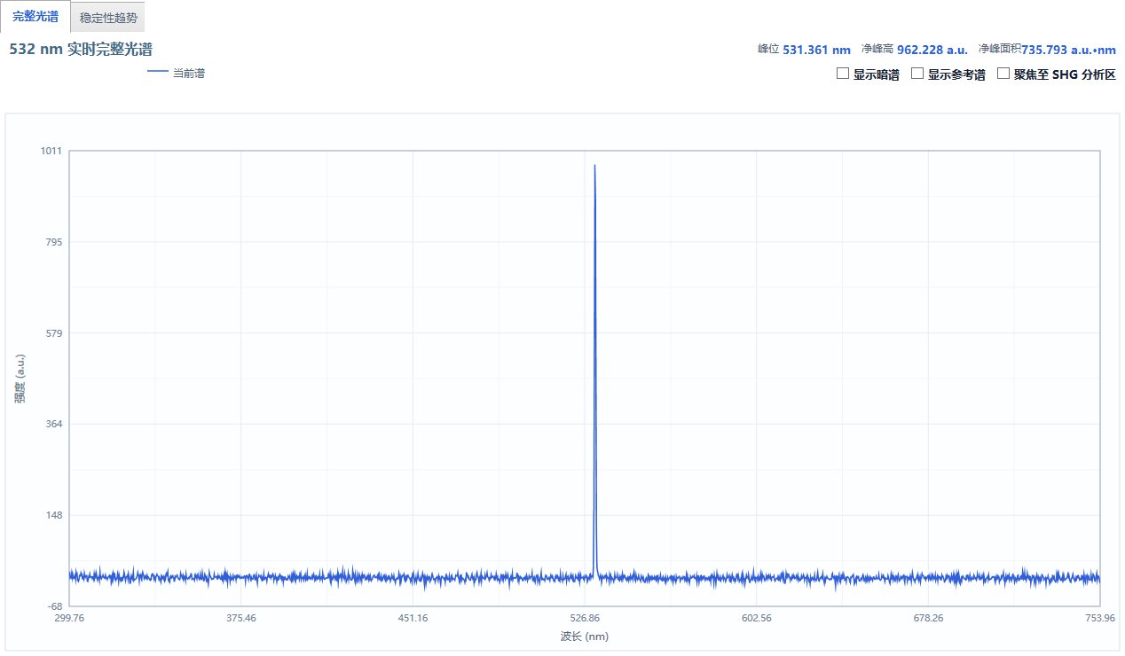The image size is (1125, 656).
Task: Click the 299.76 x-axis tick label
Action: coord(69,619)
